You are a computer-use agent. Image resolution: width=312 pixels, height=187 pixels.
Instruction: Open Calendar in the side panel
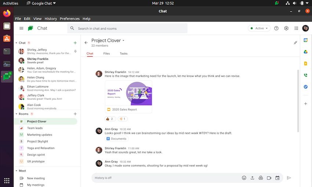pos(306,40)
